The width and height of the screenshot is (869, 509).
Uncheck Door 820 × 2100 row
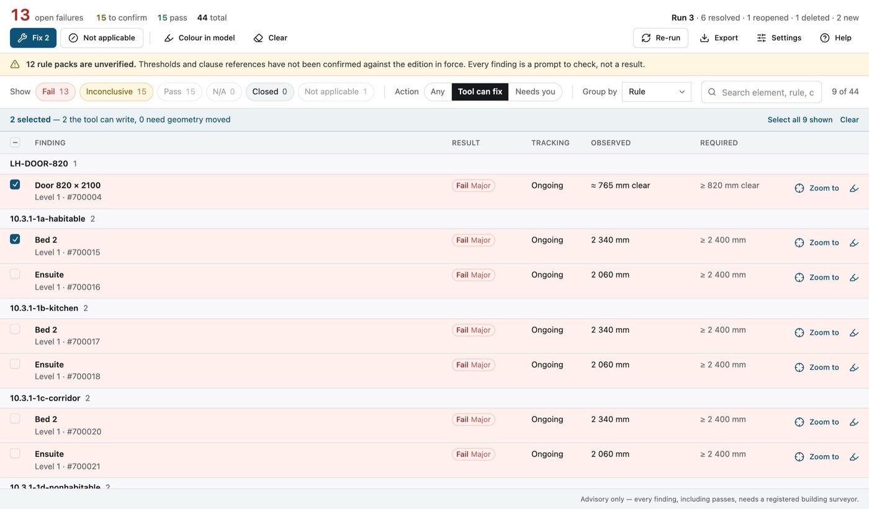click(15, 184)
